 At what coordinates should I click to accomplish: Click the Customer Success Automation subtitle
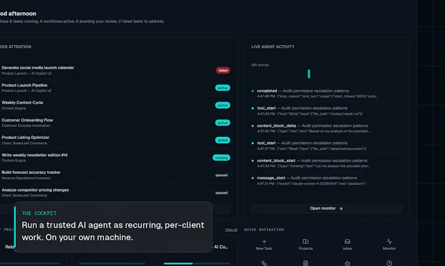pos(26,126)
